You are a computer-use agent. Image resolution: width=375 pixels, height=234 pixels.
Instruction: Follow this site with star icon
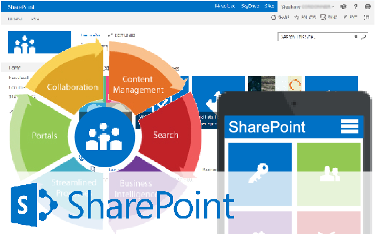point(297,17)
